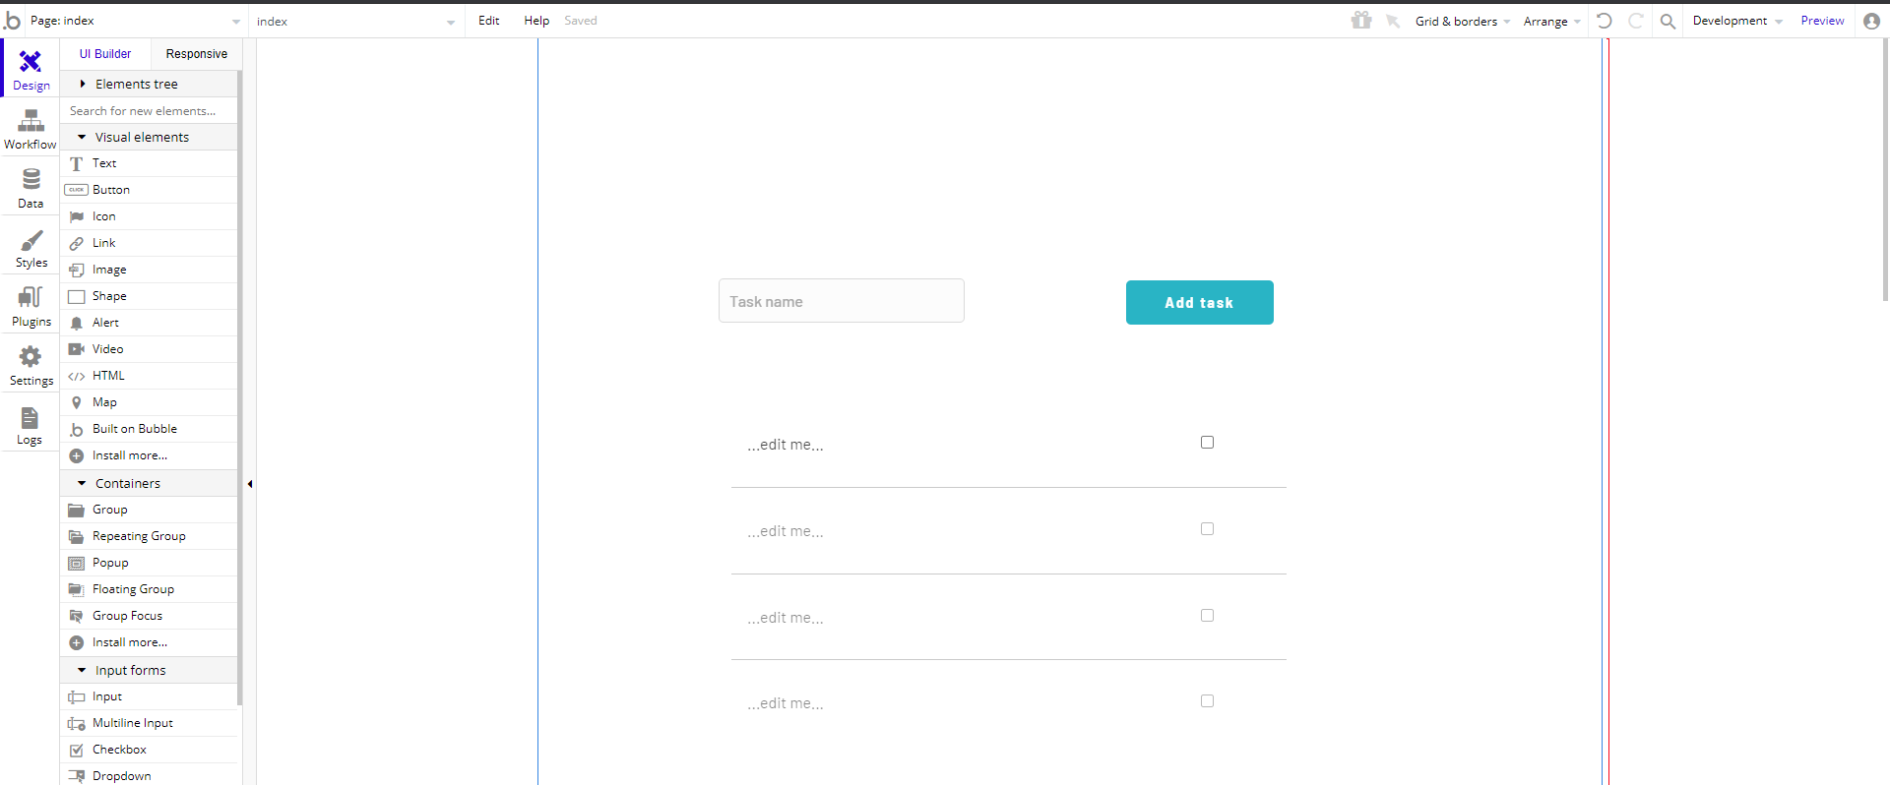
Task: Collapse the Visual elements section
Action: point(149,137)
